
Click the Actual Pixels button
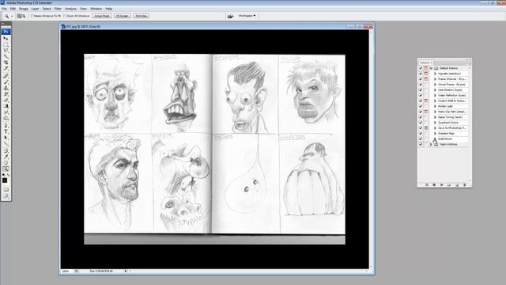click(102, 16)
